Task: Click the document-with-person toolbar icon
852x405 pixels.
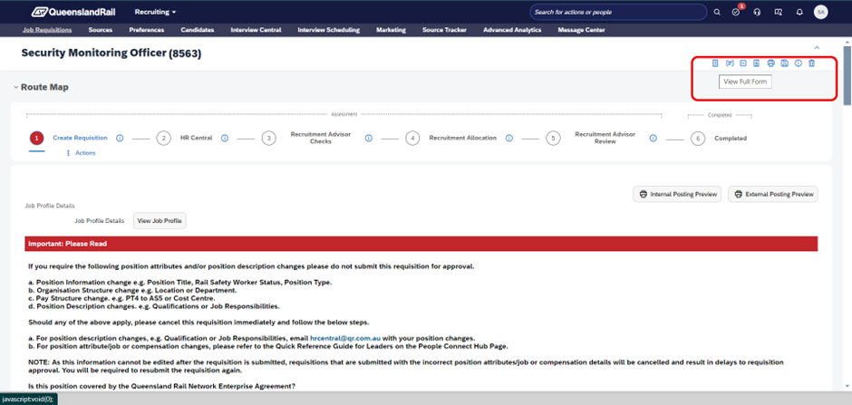Action: pos(756,63)
